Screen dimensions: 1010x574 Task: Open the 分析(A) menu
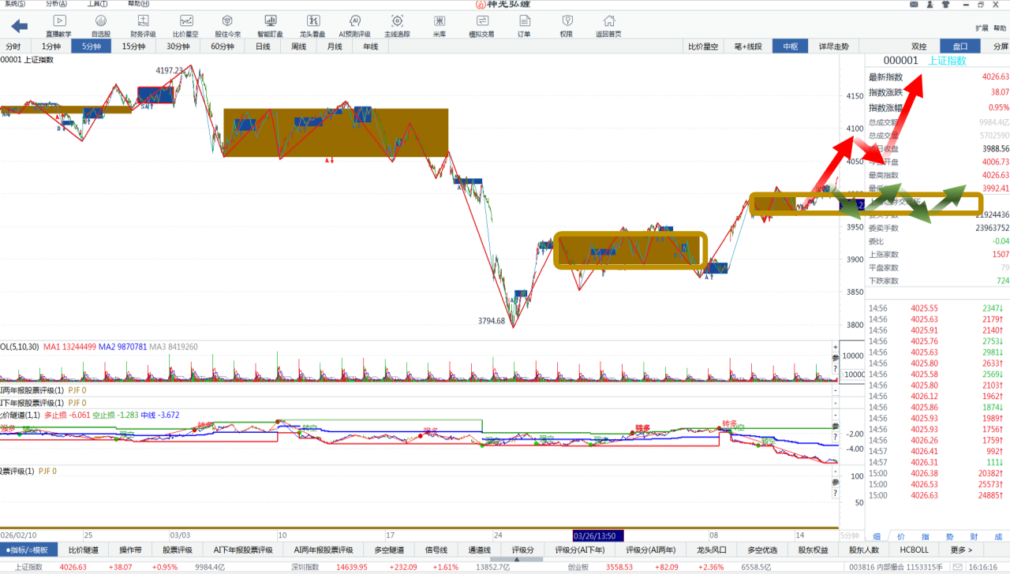(x=56, y=4)
